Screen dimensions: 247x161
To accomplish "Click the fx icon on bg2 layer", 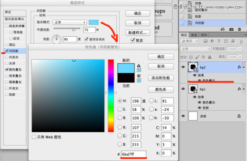I will point(239,67).
